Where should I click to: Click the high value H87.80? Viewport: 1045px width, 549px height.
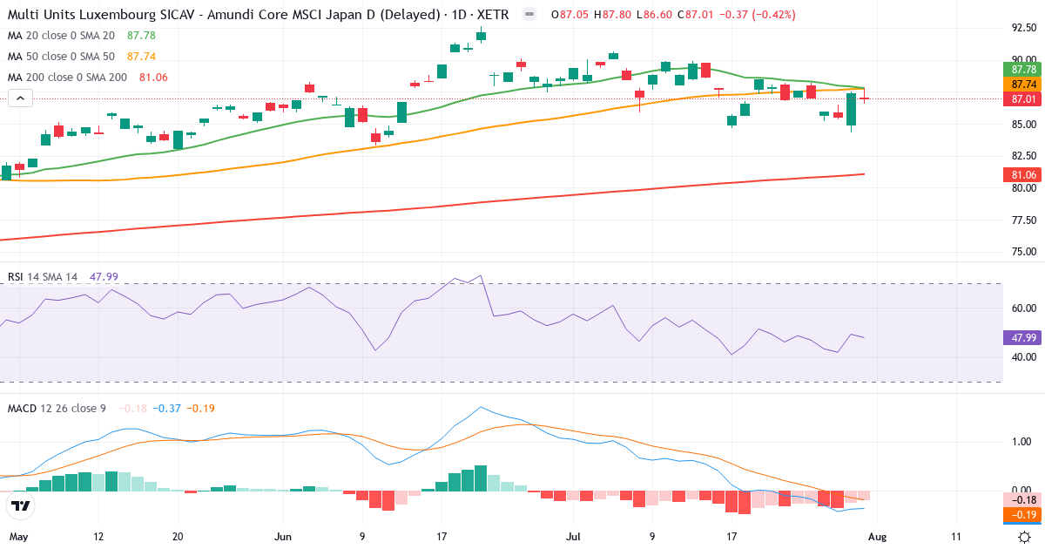611,16
